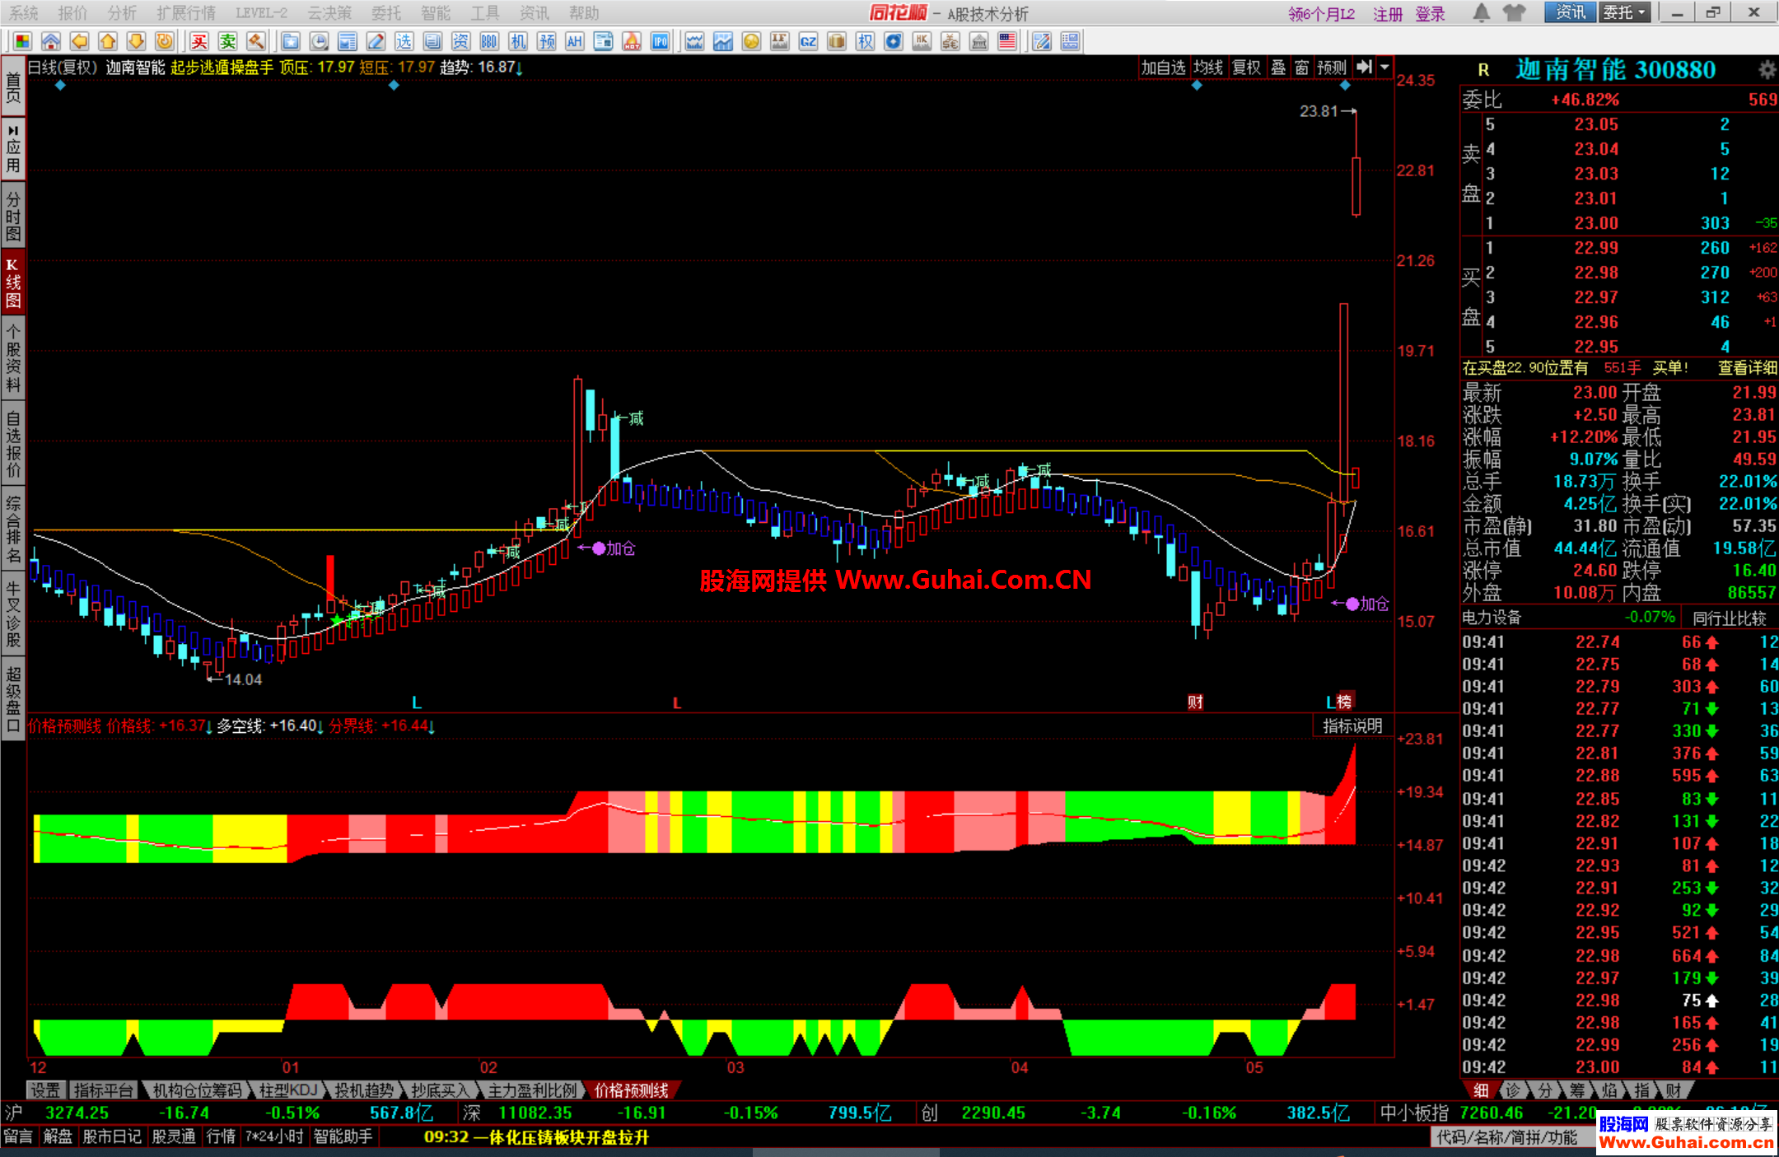Click the up arrow toolbar icon

coord(108,41)
